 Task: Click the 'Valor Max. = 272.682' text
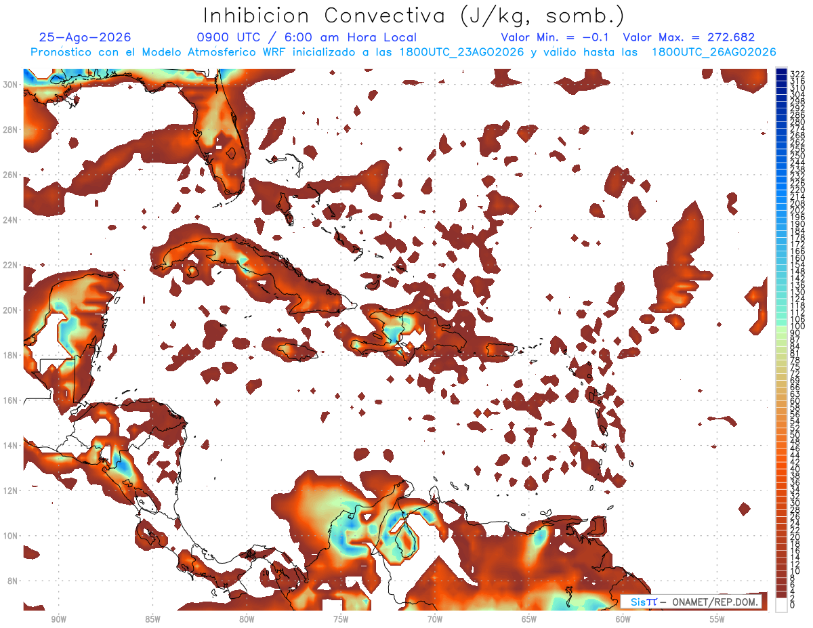tap(689, 37)
